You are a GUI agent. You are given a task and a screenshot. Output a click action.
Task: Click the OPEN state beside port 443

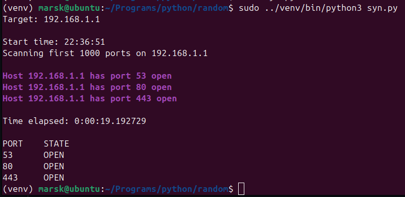(54, 177)
